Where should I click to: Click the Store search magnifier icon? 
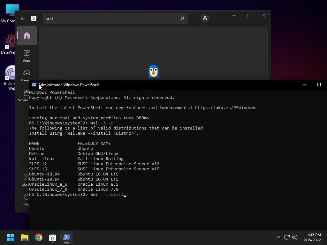coord(182,19)
